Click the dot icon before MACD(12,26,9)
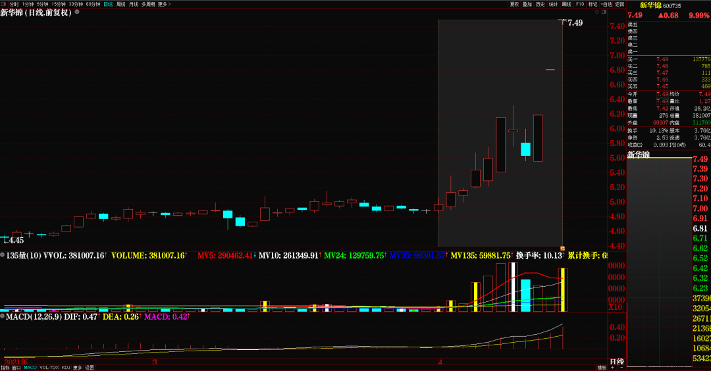The width and height of the screenshot is (711, 371). point(2,316)
